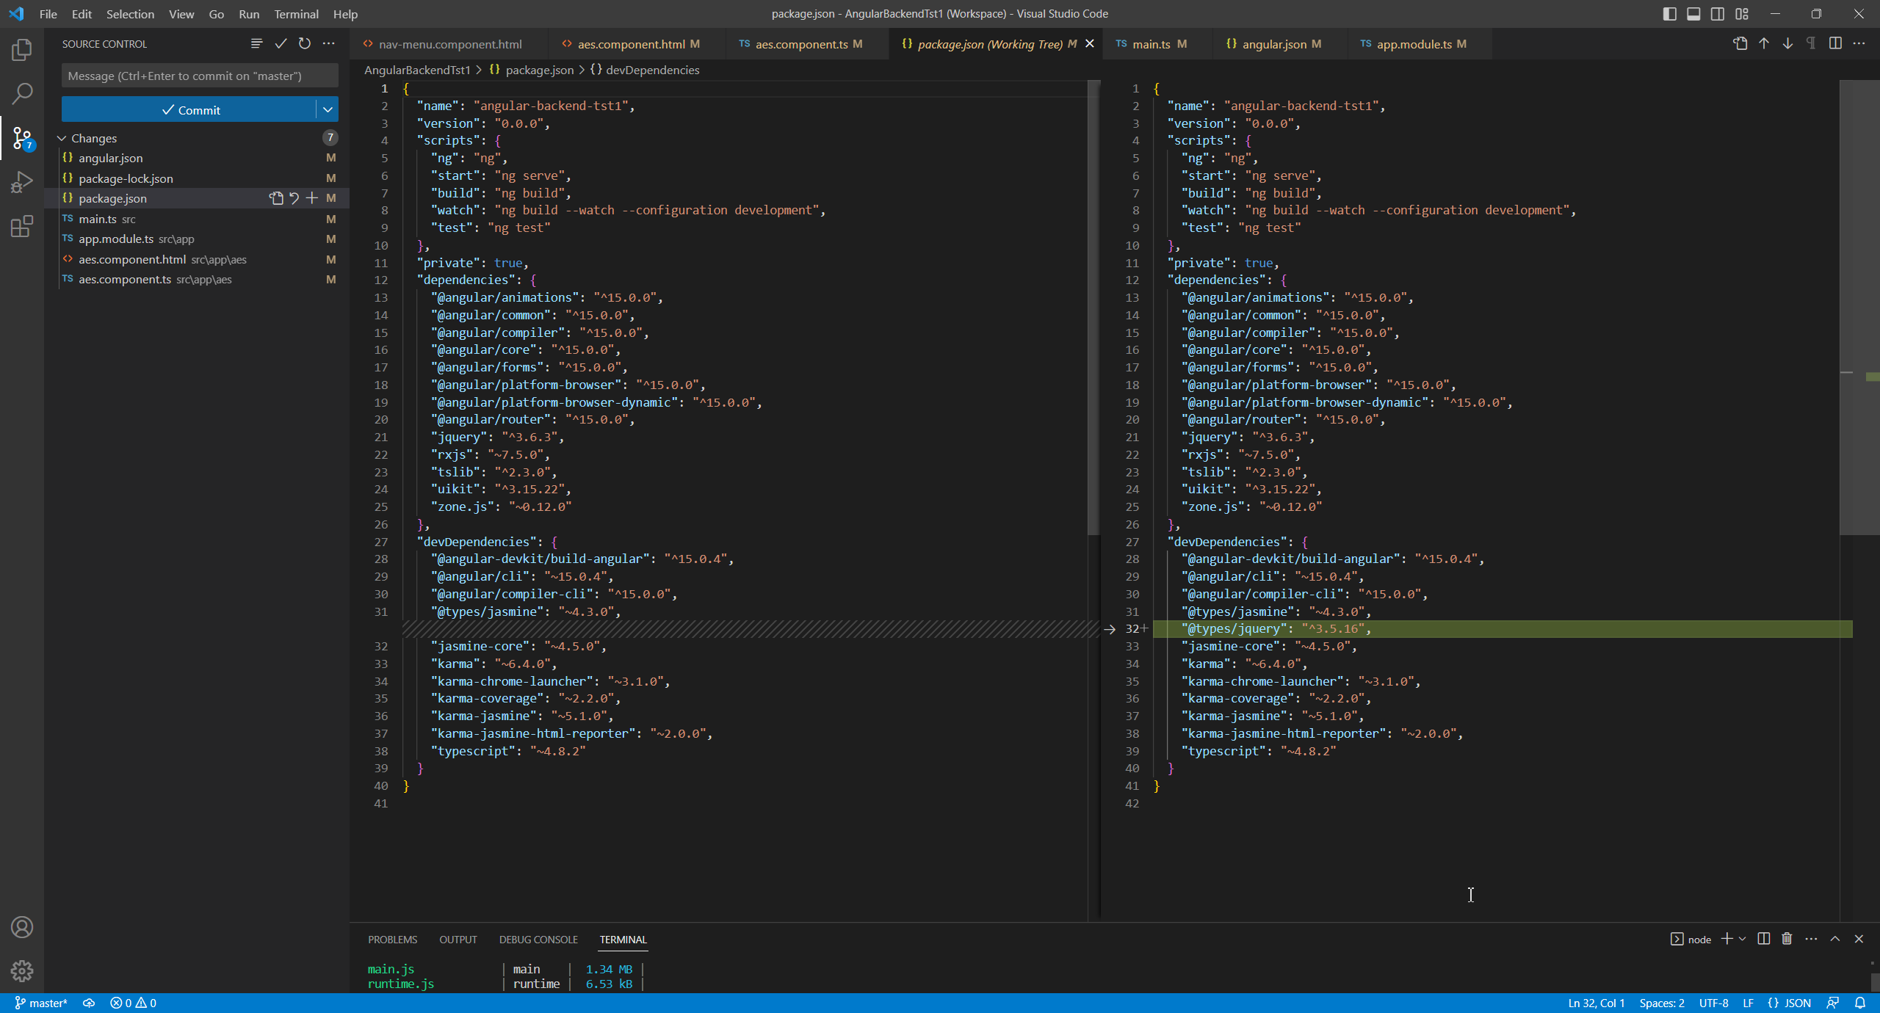
Task: Toggle primary side bar visibility
Action: (x=1669, y=14)
